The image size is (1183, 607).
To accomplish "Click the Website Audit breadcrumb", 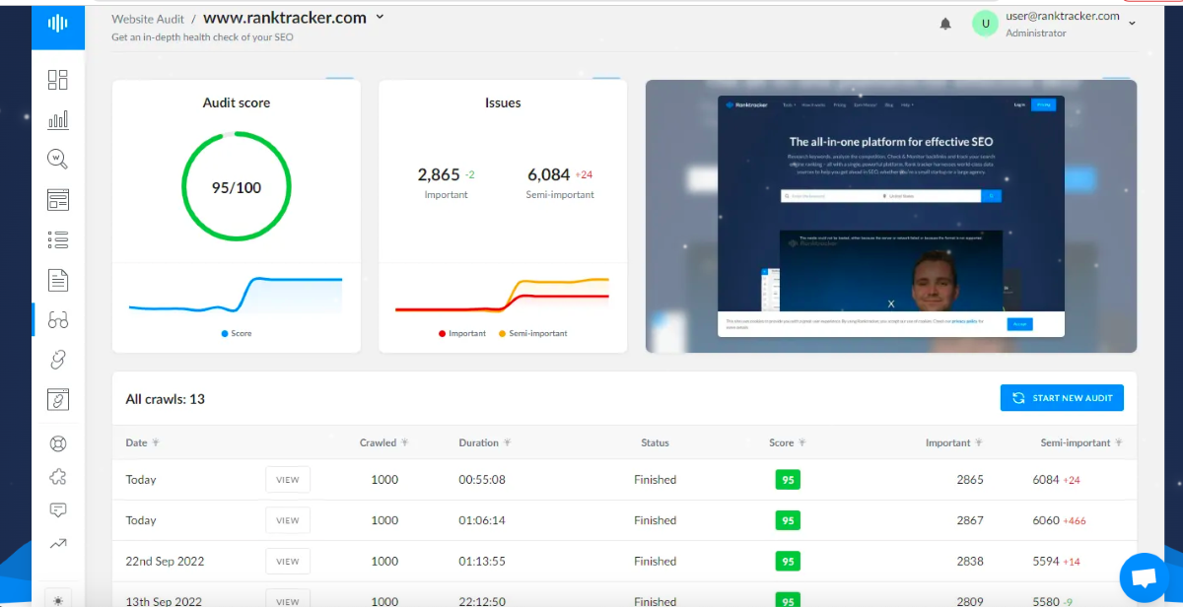I will pyautogui.click(x=147, y=19).
